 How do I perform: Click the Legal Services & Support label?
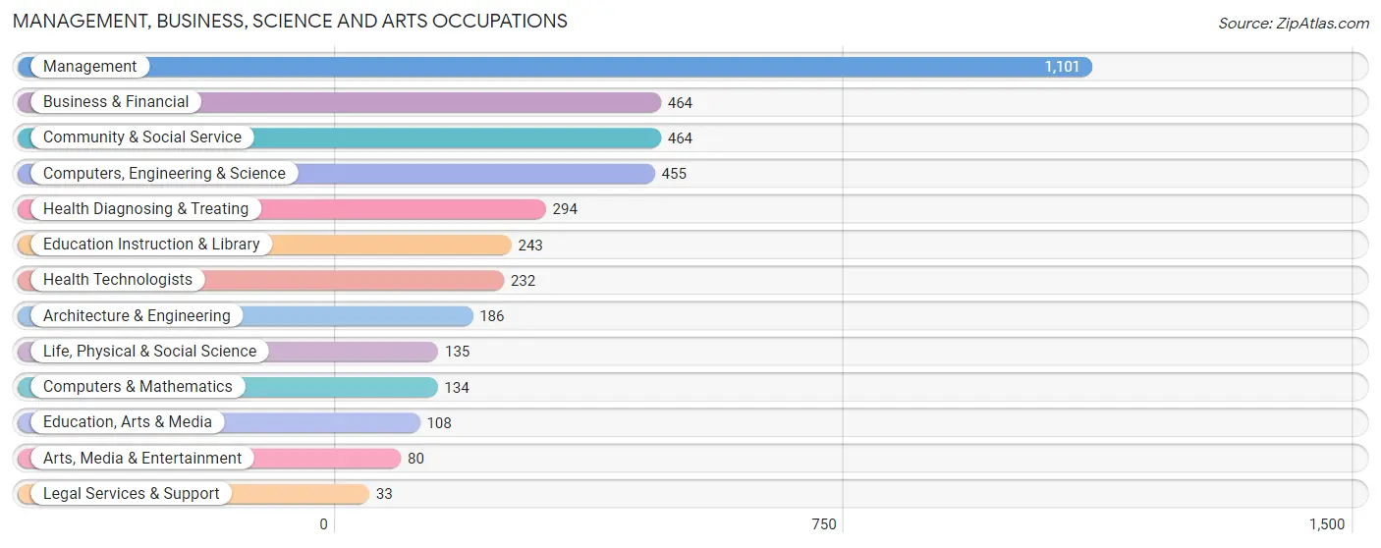[x=132, y=494]
